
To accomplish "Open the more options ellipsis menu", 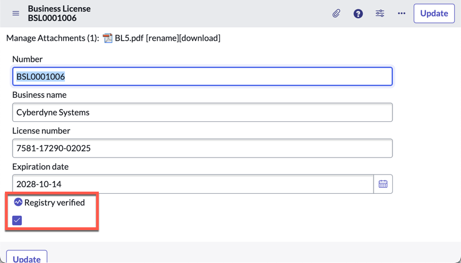I will pos(402,14).
